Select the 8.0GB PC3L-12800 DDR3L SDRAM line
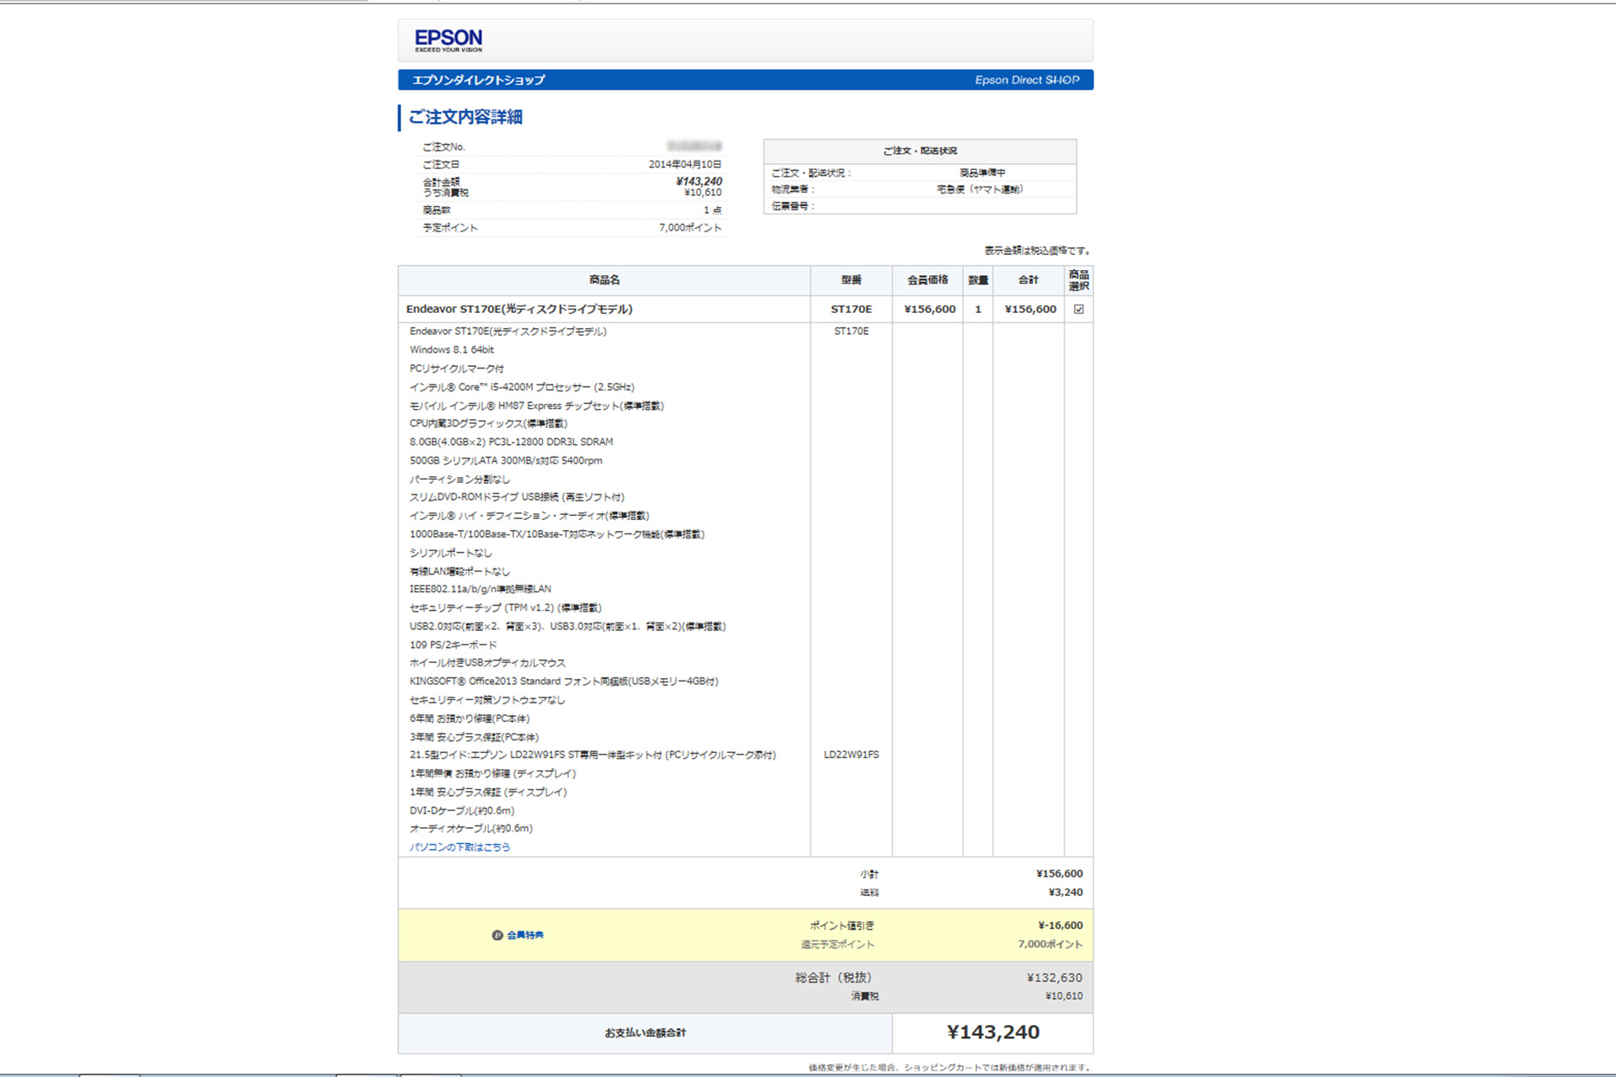 (x=511, y=442)
